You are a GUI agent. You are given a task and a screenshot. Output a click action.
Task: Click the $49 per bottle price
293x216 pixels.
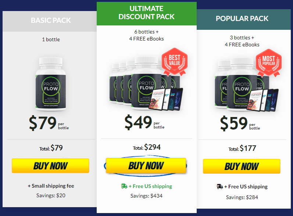144,122
